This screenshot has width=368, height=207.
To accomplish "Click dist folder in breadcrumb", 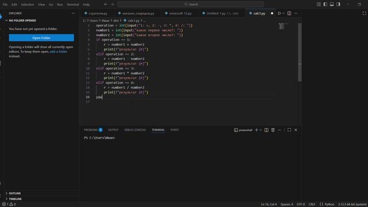I will pyautogui.click(x=116, y=21).
